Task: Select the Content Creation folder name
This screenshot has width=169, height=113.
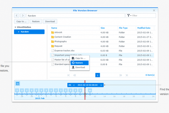Action: (63, 37)
